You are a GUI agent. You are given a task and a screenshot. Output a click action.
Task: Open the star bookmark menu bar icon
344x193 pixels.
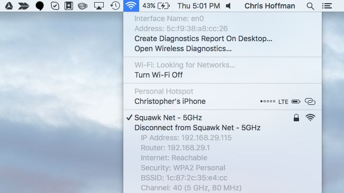69,6
